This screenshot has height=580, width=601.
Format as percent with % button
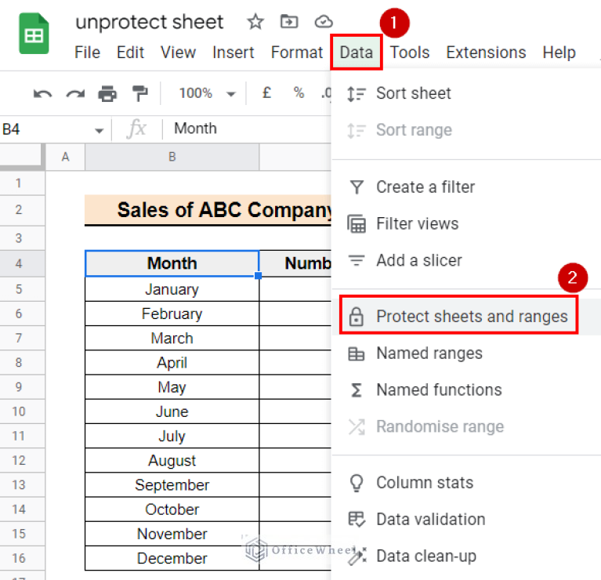[x=299, y=93]
